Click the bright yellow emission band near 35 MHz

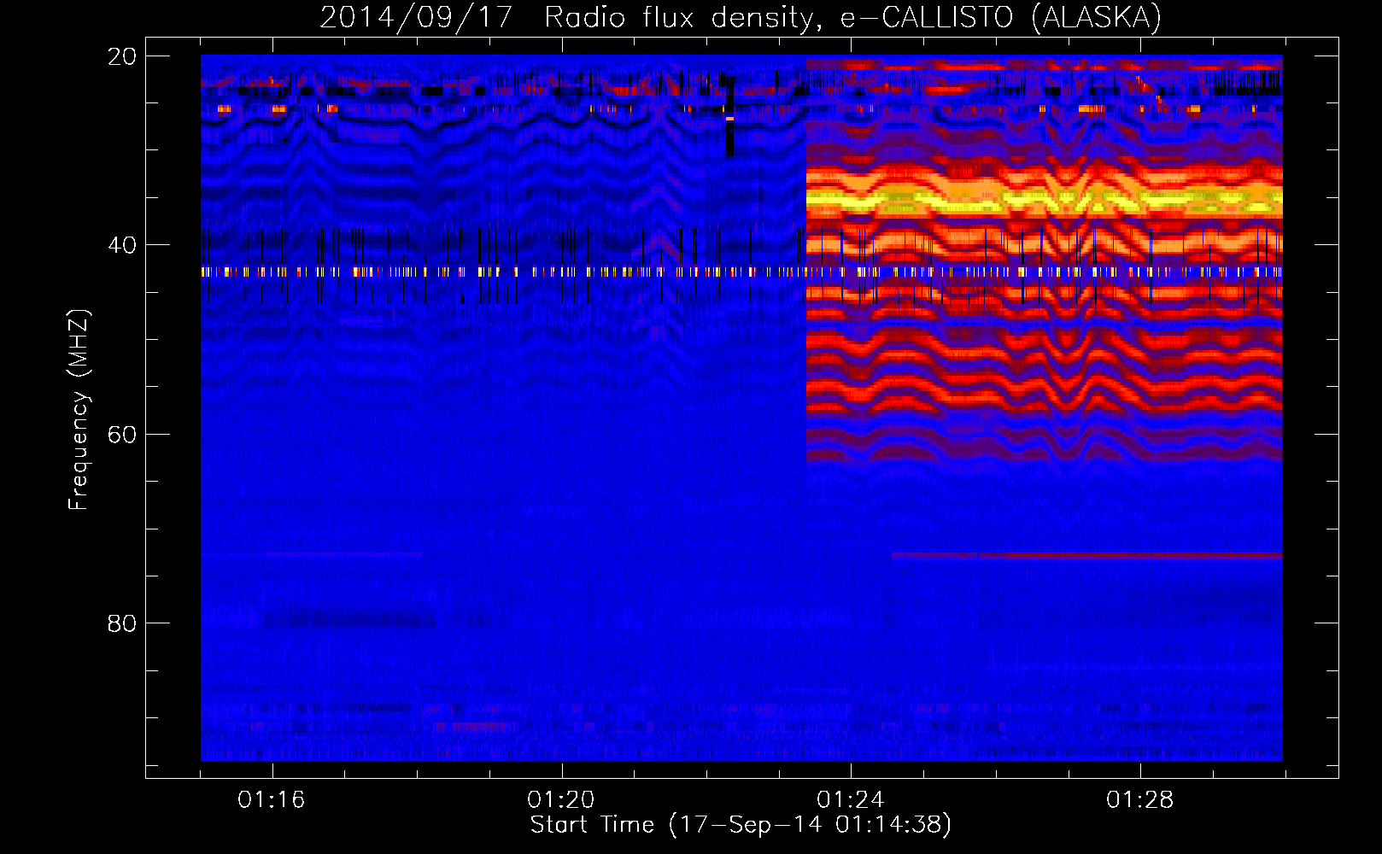[1044, 202]
